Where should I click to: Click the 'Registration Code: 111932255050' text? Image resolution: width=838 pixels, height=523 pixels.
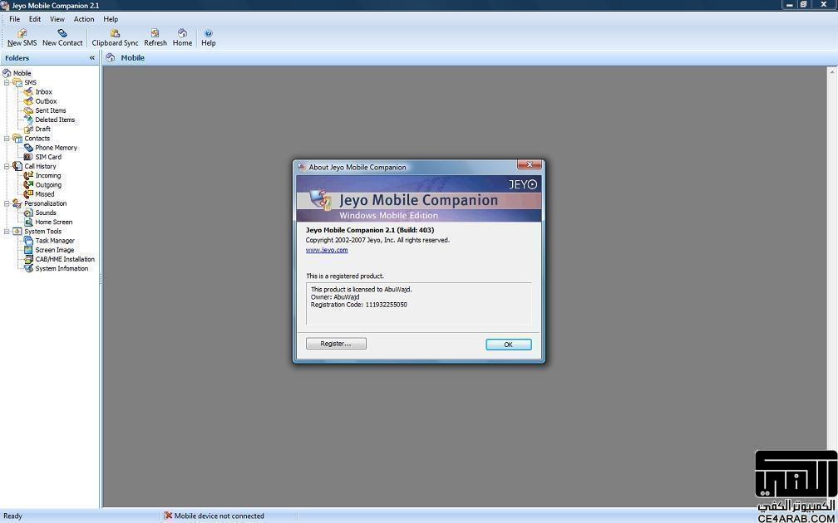358,305
